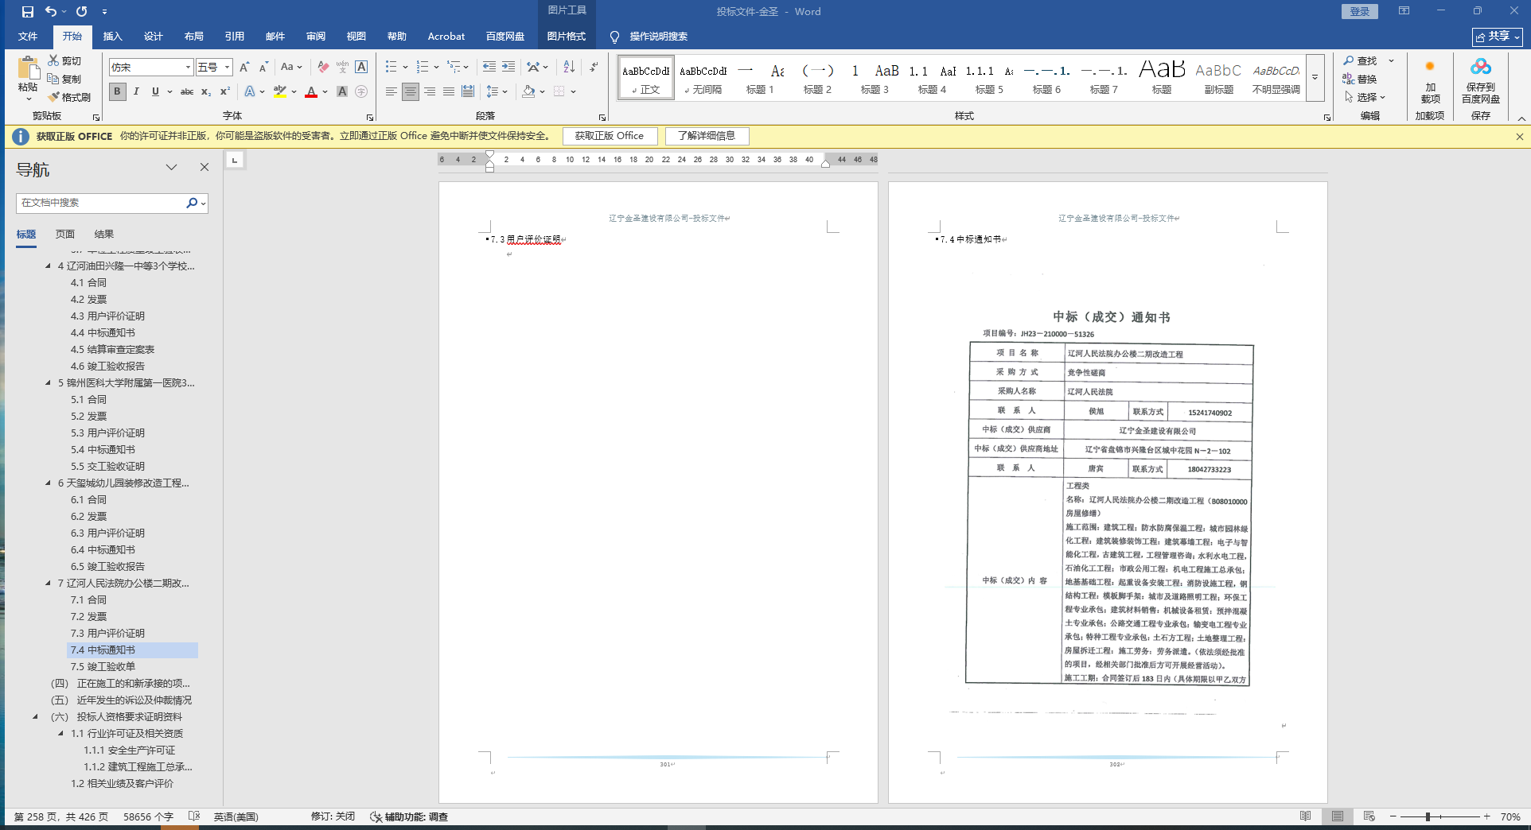Collapse the 1.1 行业许可证及相关资质 outline node
Screen dimensions: 1531x830
(61, 734)
